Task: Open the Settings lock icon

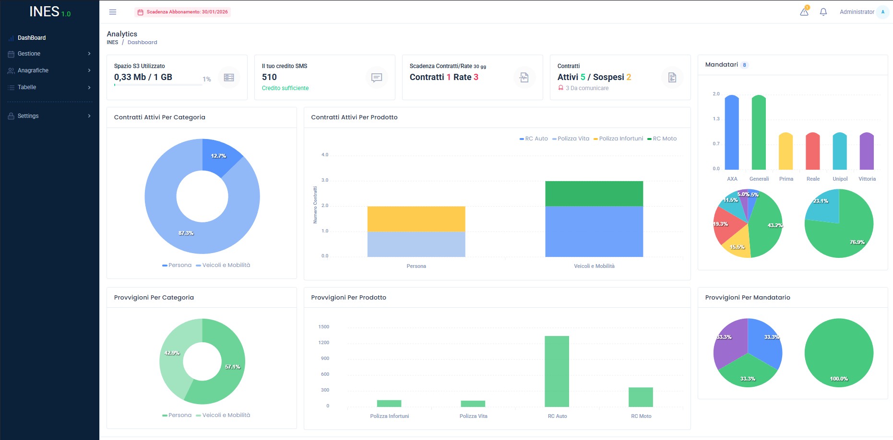Action: [10, 116]
